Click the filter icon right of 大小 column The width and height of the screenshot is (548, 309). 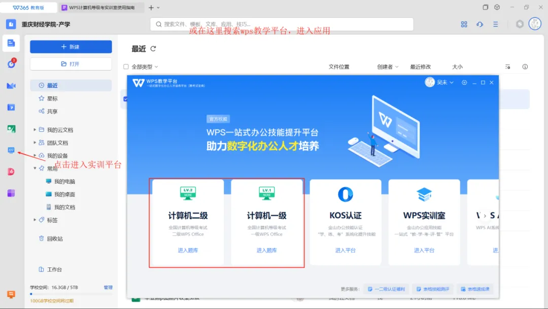(x=508, y=67)
